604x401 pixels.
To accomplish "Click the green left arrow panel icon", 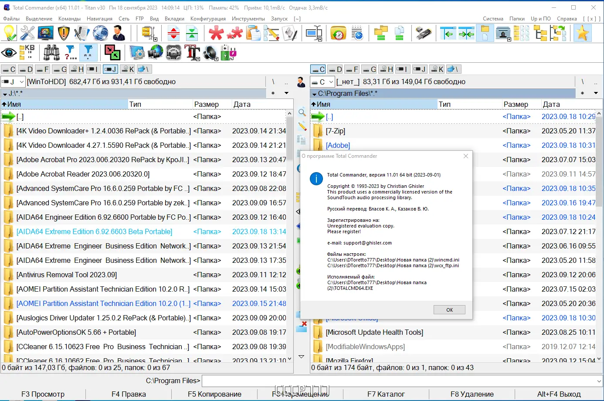I will (448, 33).
